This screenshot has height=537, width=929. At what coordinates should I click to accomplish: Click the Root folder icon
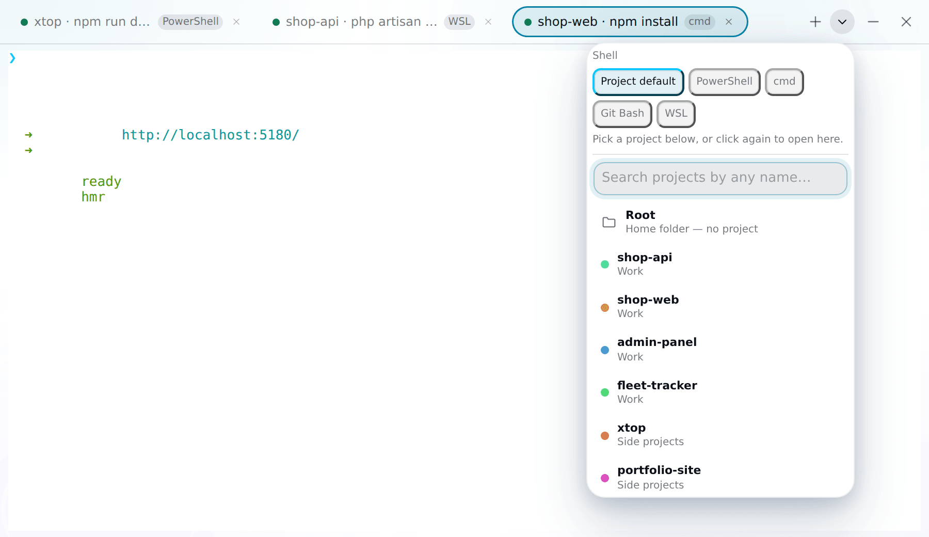tap(609, 222)
